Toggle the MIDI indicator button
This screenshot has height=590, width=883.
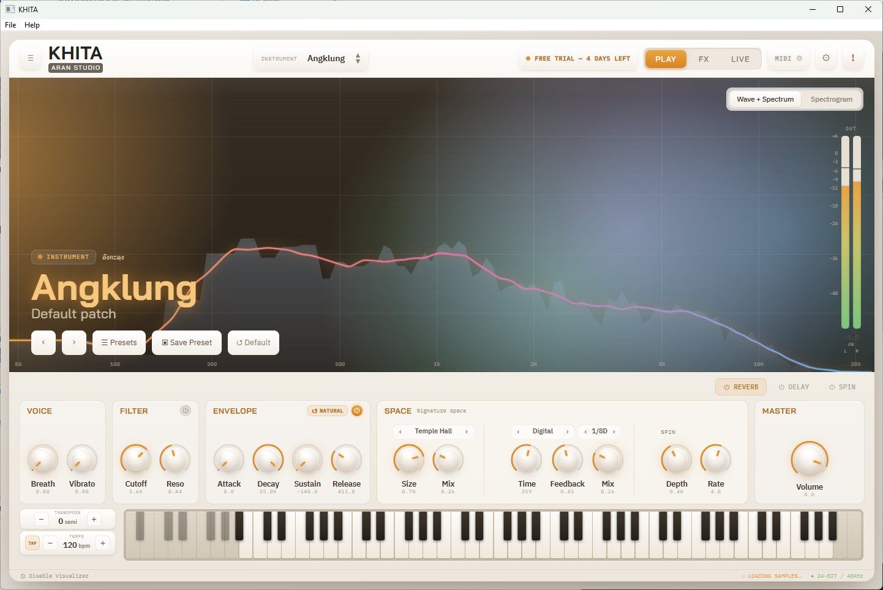788,59
